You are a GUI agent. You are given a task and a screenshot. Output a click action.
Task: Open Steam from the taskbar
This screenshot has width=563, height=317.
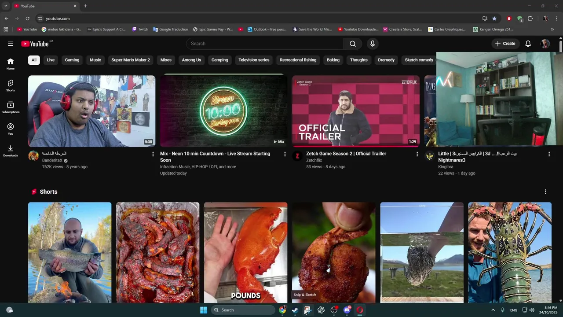pyautogui.click(x=295, y=310)
